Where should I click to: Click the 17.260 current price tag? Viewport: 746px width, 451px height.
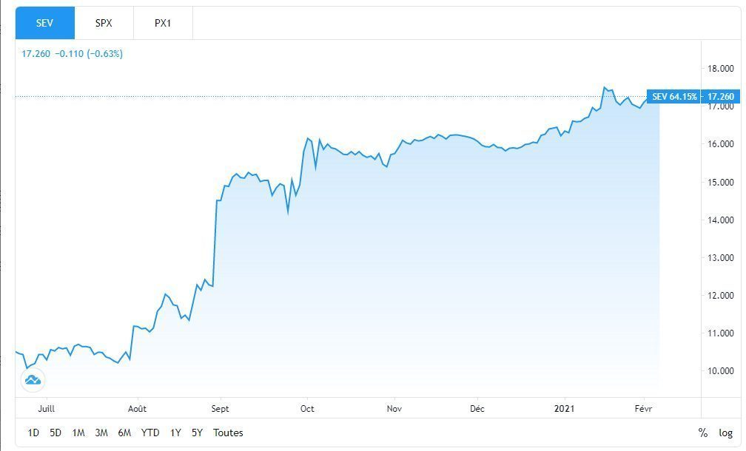(720, 97)
